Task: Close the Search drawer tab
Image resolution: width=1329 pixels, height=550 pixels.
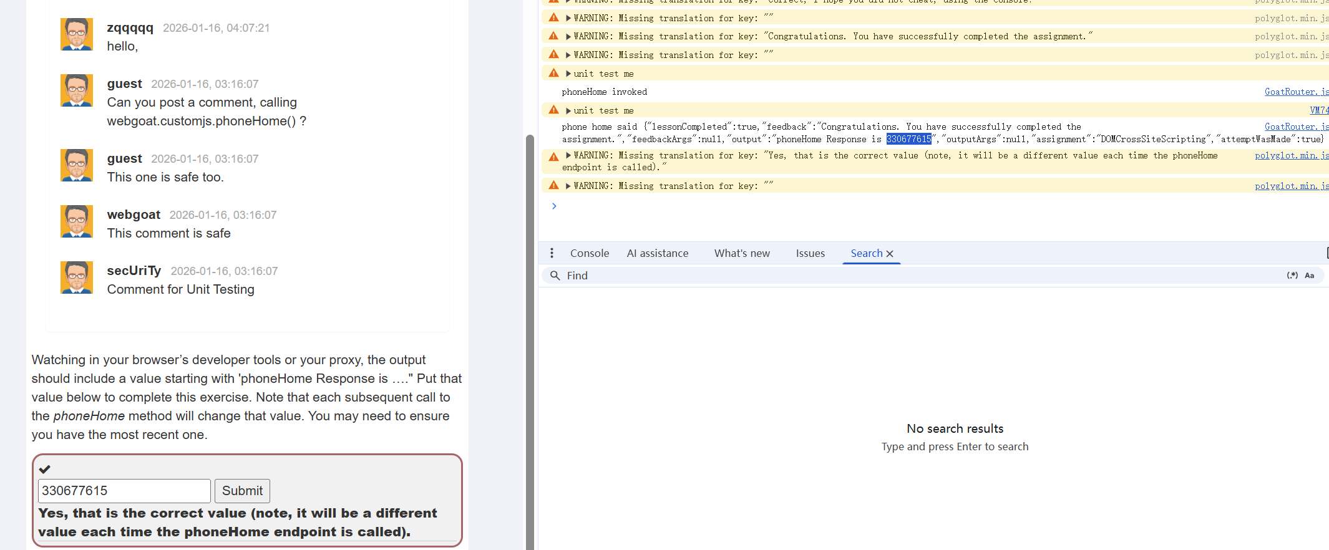Action: [x=890, y=254]
